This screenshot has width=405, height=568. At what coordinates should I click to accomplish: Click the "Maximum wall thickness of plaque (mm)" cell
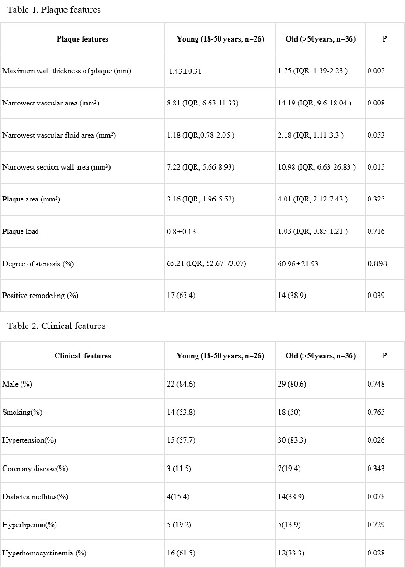[67, 71]
